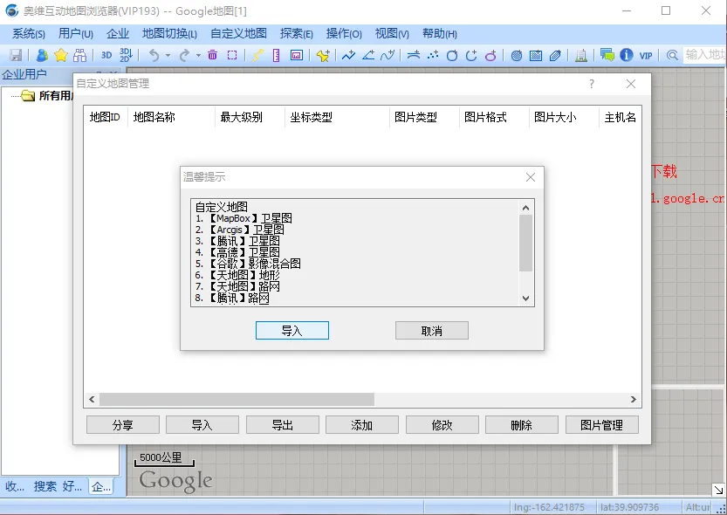727x515 pixels.
Task: Switch to 3D view icon
Action: coord(106,55)
